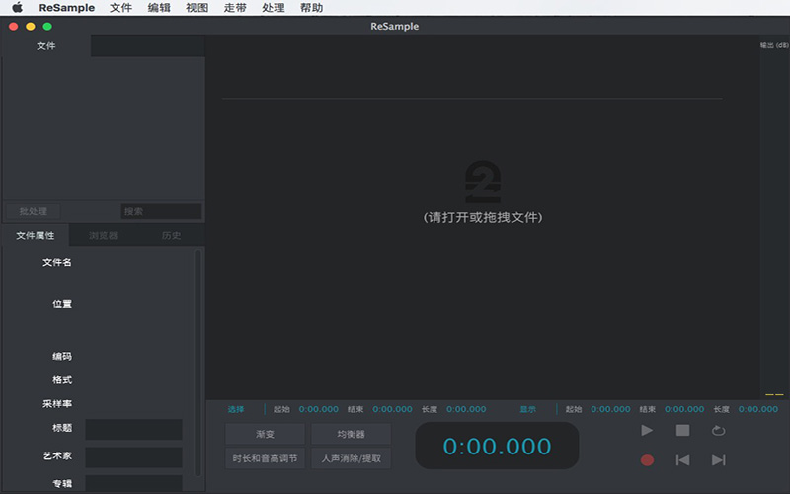This screenshot has width=790, height=494.
Task: Click the 显示 label in the info bar
Action: (x=528, y=409)
